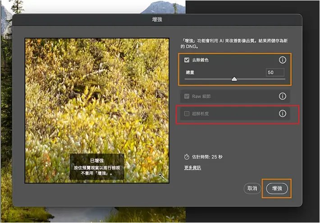The height and width of the screenshot is (223, 320).
Task: Enable the 超解析度 checkbox
Action: pyautogui.click(x=187, y=113)
